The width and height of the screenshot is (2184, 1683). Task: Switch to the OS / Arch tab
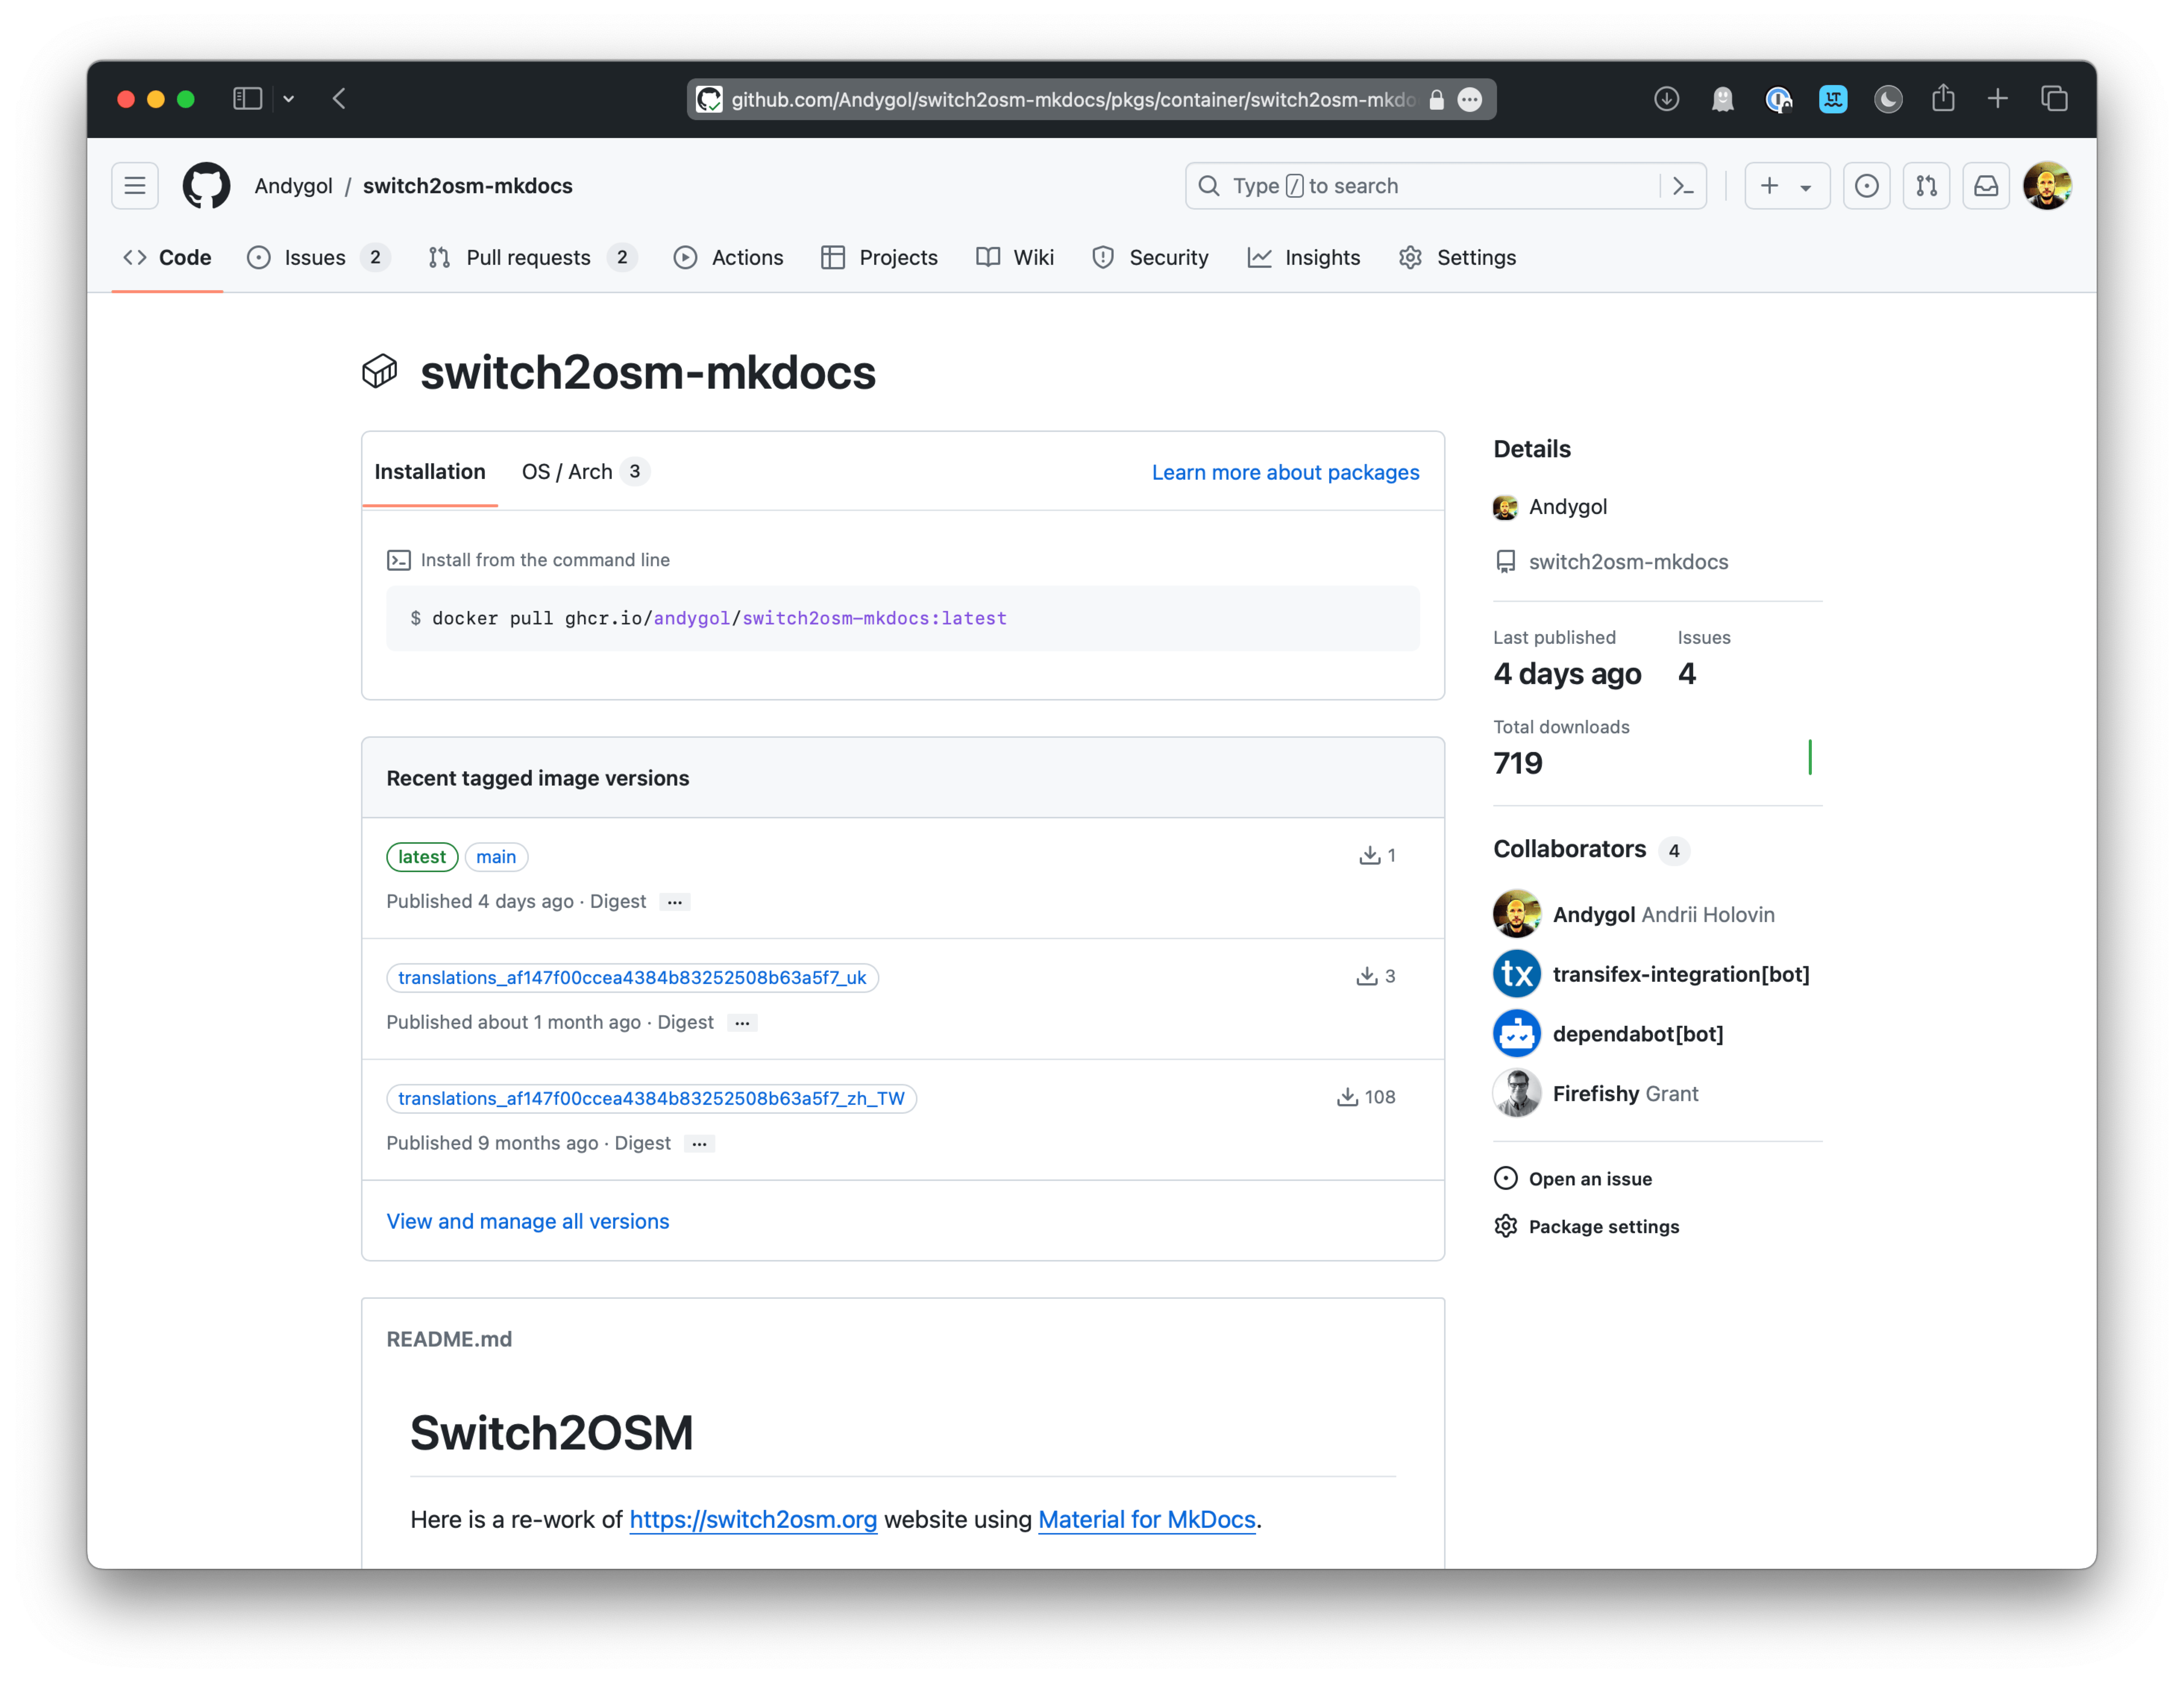[x=567, y=471]
